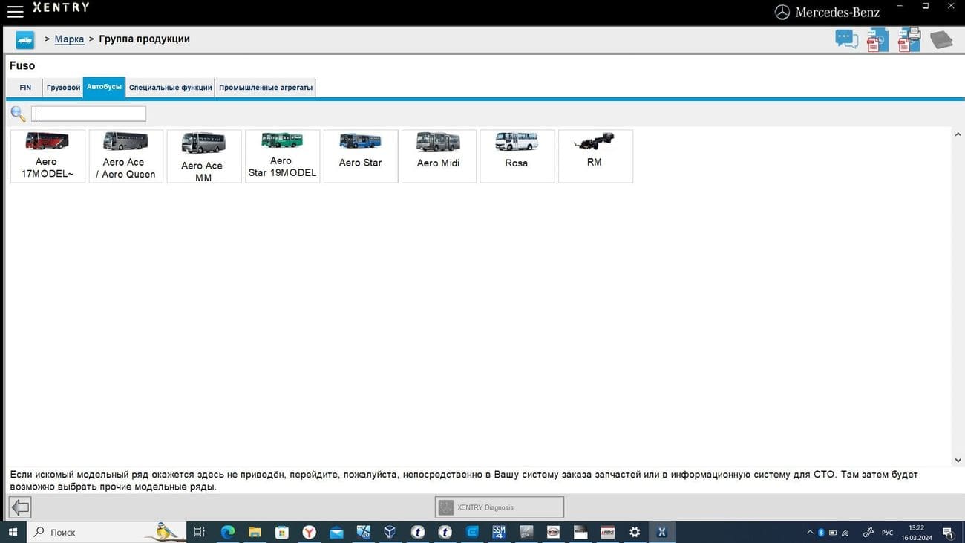Open the Специальные функции tab

pyautogui.click(x=170, y=88)
